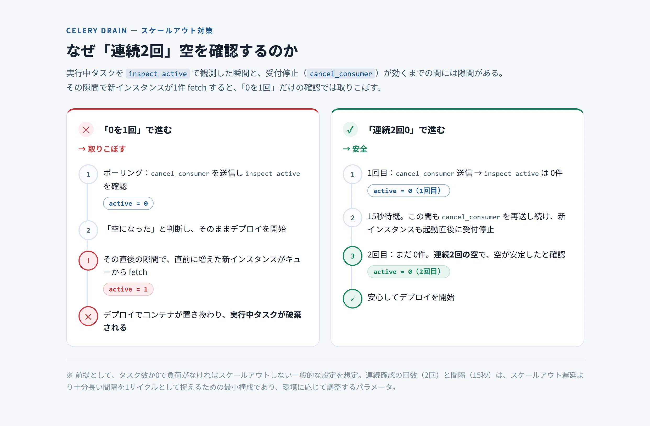Click the red X step circle for task discard
Viewport: 650px width, 426px height.
click(x=88, y=316)
